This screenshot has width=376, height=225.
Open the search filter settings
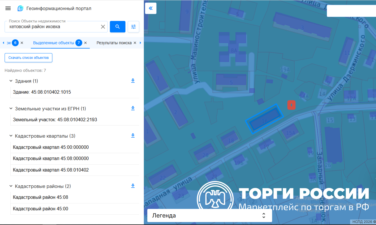click(133, 27)
